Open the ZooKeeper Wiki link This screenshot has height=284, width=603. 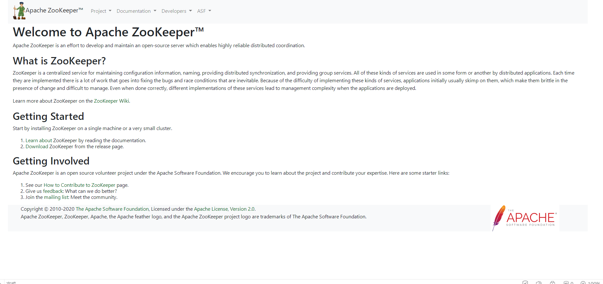(111, 101)
